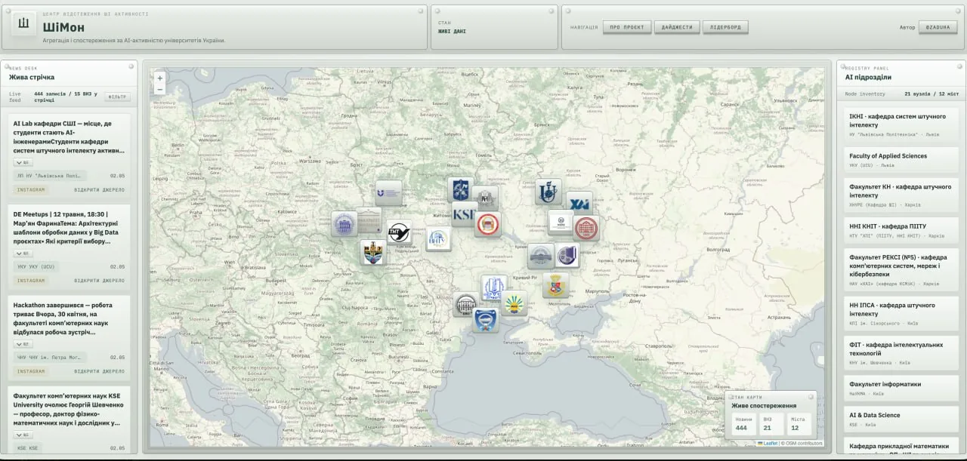967x461 pixels.
Task: Select the round blue seal marker near Lviv
Action: (344, 224)
